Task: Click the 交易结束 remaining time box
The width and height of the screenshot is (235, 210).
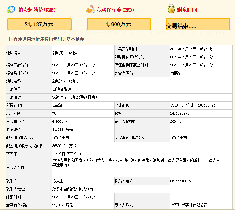Action: click(x=198, y=25)
